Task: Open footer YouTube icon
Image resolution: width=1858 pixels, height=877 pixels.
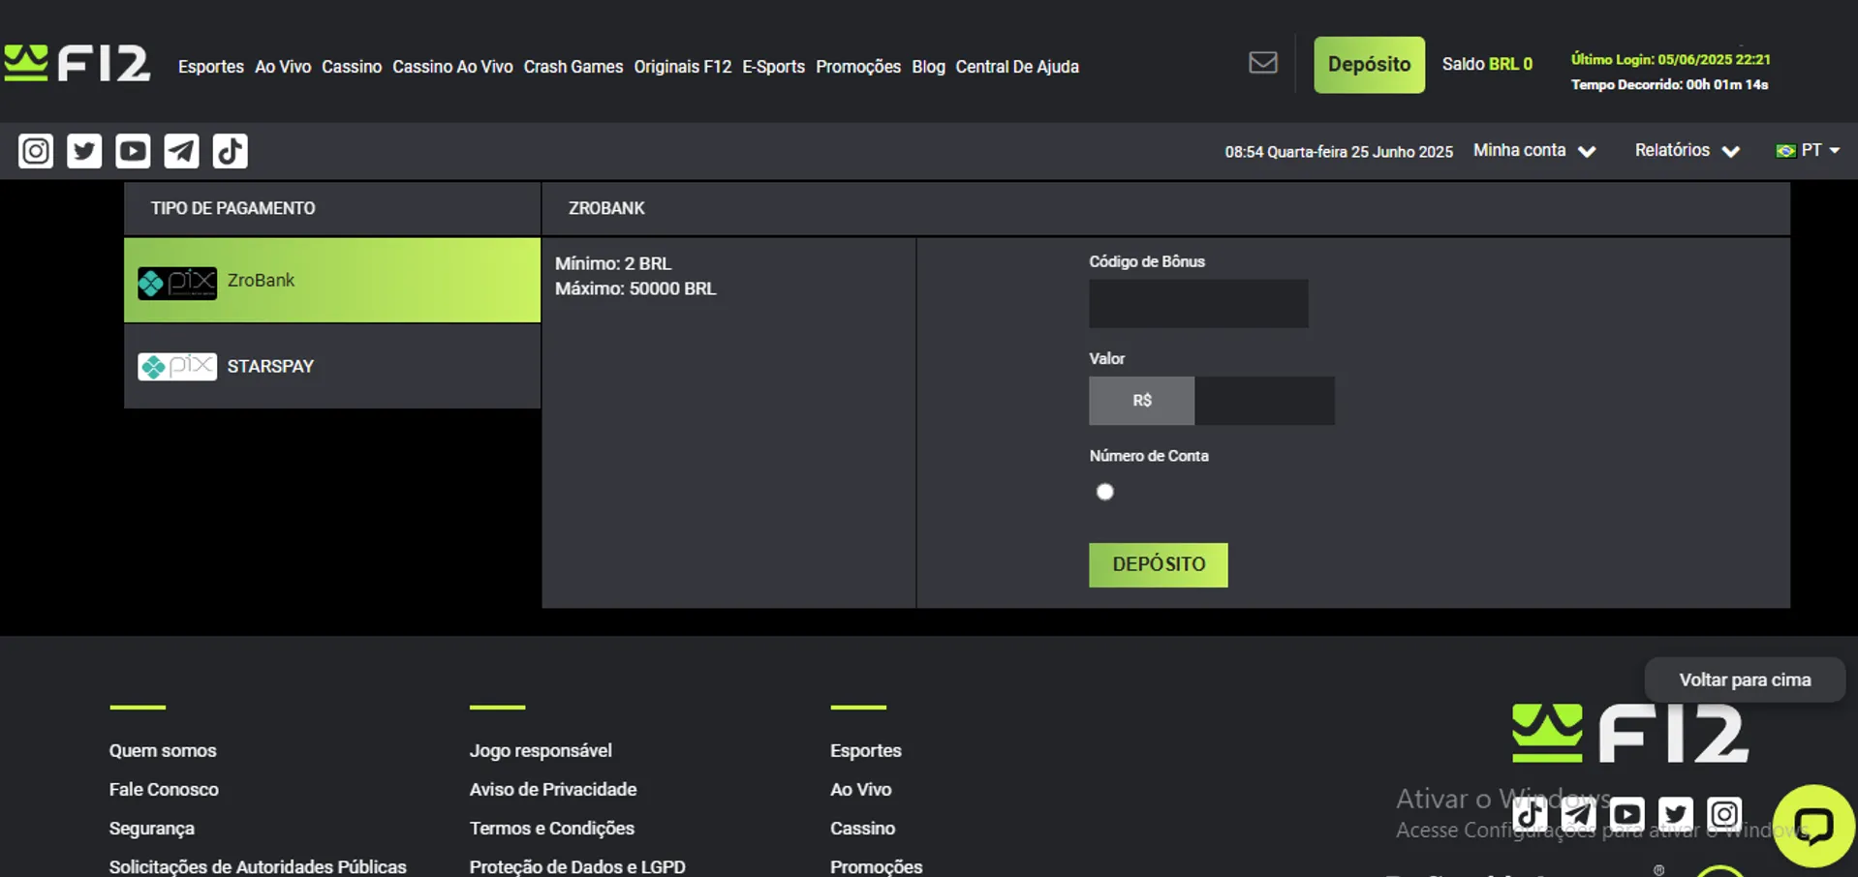Action: point(1627,814)
